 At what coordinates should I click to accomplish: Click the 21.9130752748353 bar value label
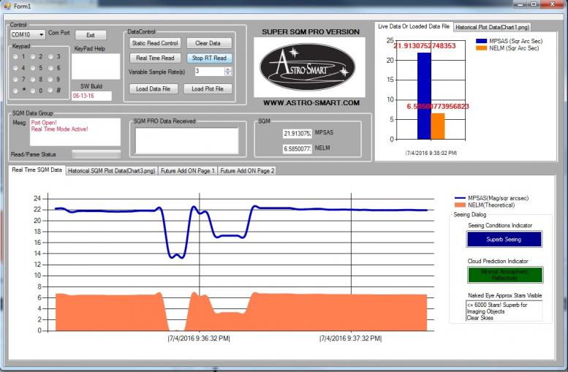[424, 46]
